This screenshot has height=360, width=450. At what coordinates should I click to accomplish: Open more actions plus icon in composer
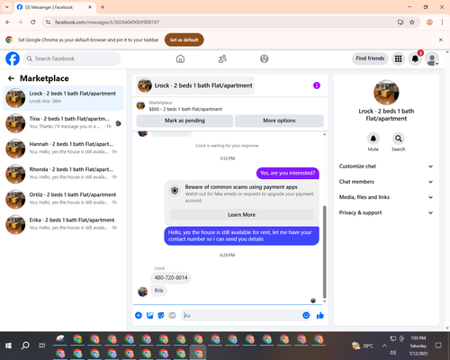coord(139,315)
